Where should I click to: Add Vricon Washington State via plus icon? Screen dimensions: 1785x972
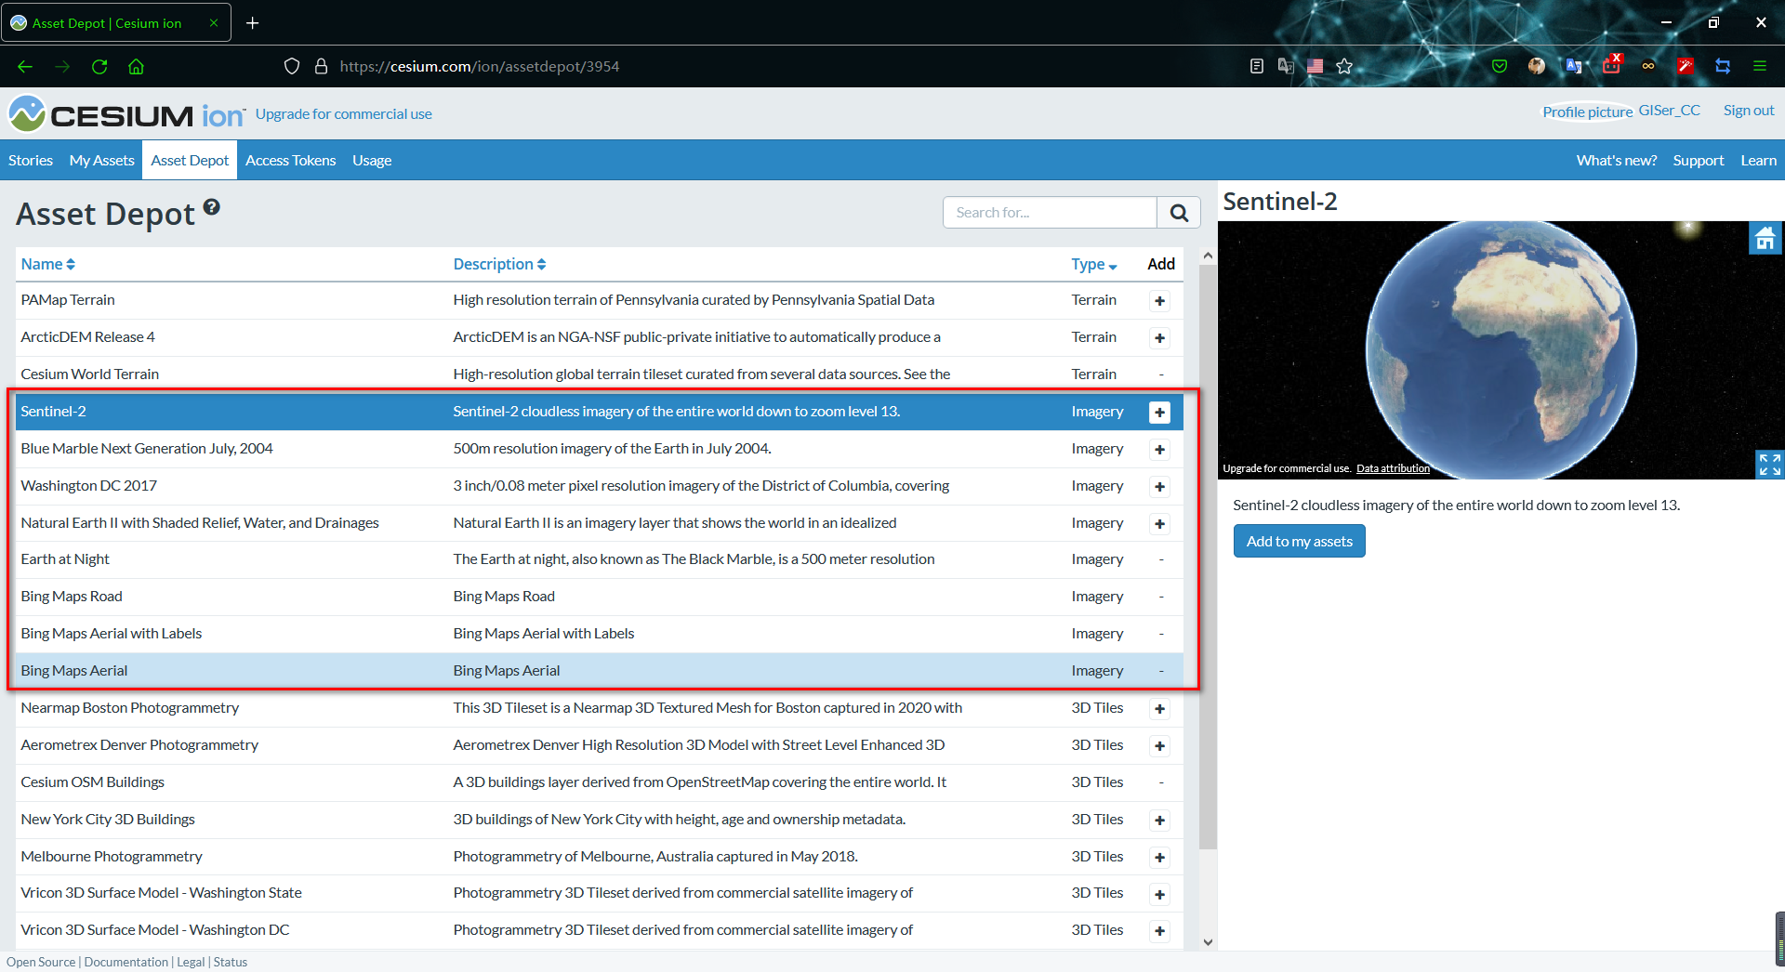tap(1159, 895)
